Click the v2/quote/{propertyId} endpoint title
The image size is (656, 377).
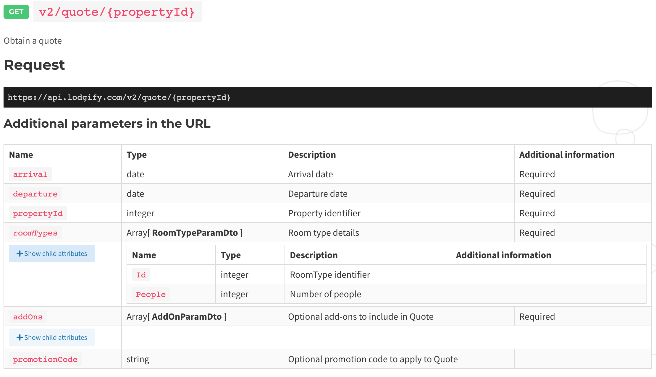point(117,12)
